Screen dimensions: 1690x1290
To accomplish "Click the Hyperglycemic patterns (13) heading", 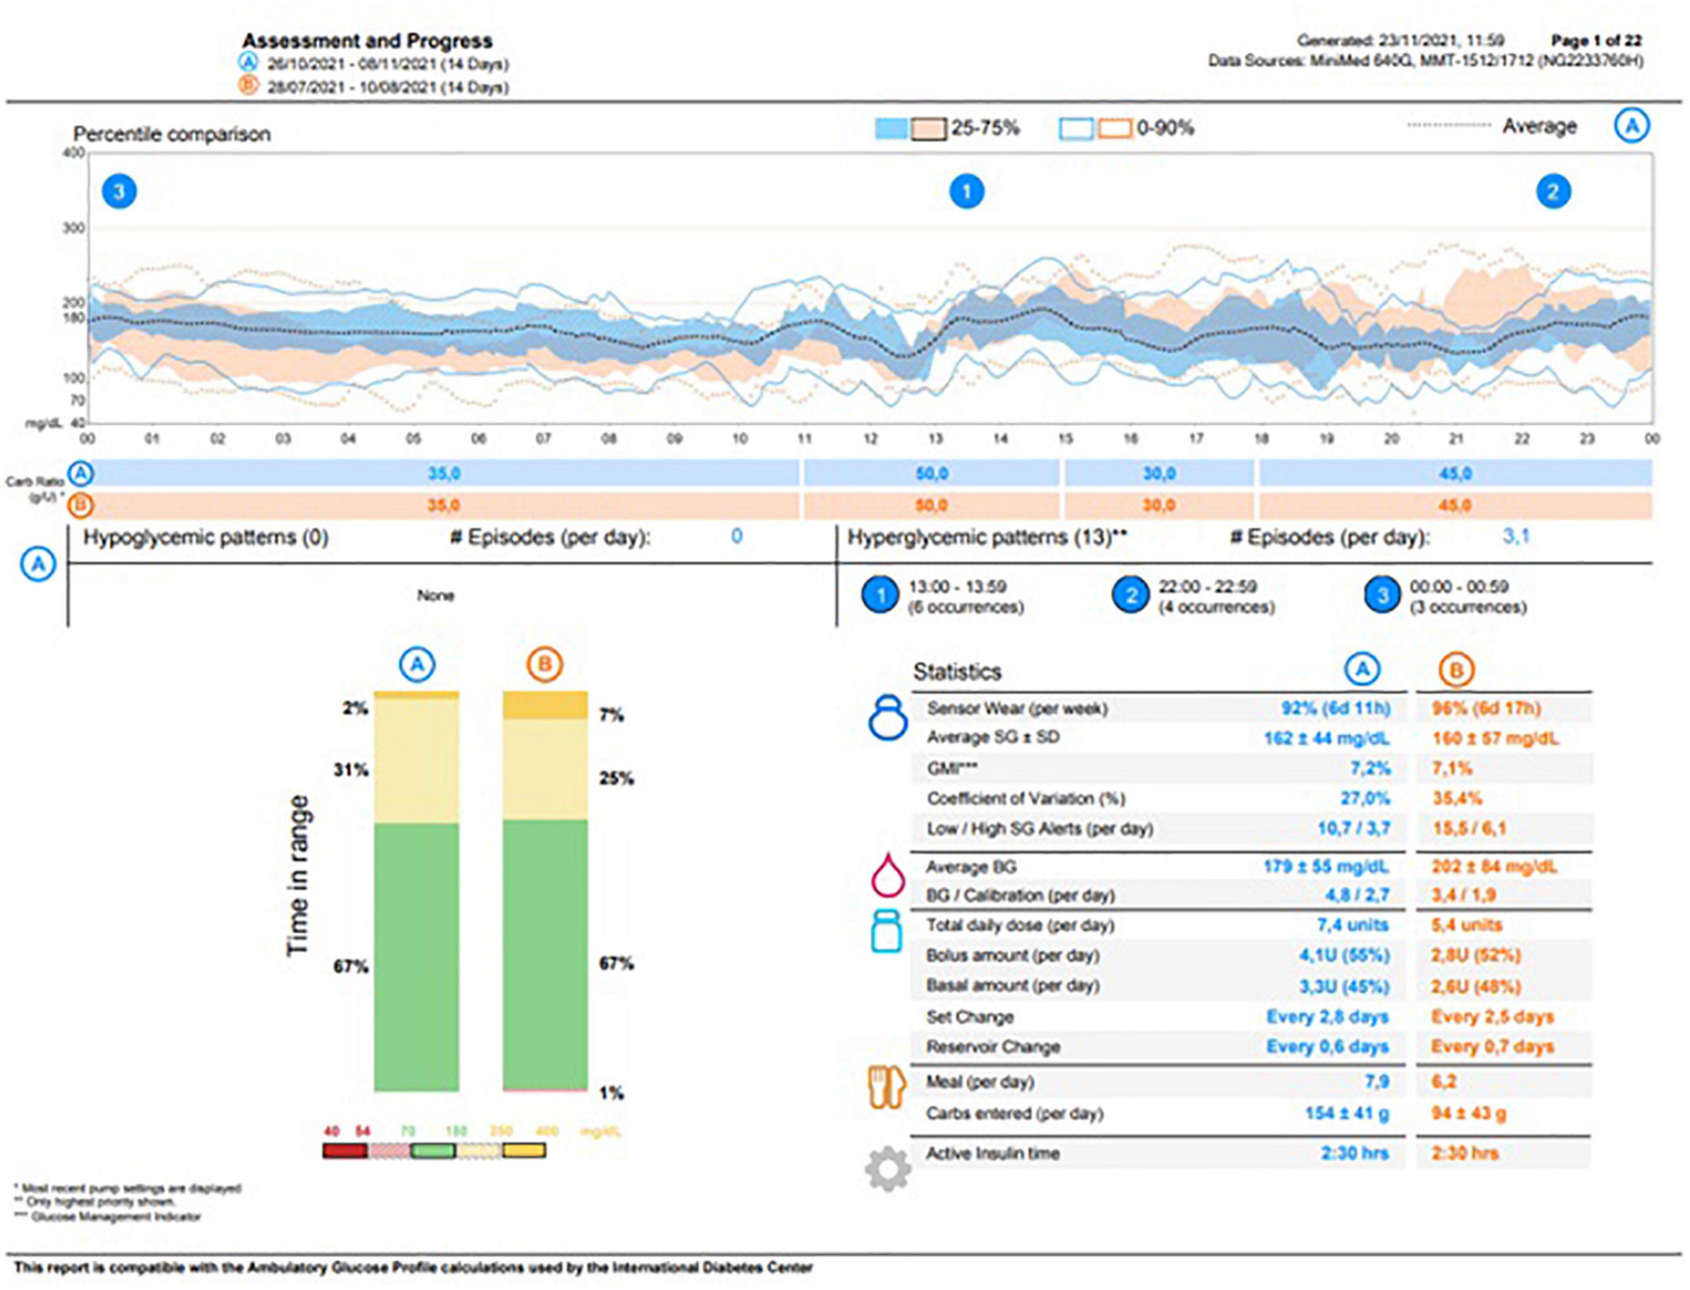I will pyautogui.click(x=987, y=537).
